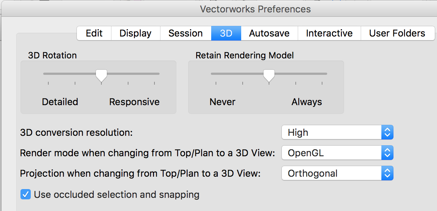The image size is (437, 211).
Task: Select the 3D tab
Action: pyautogui.click(x=226, y=33)
